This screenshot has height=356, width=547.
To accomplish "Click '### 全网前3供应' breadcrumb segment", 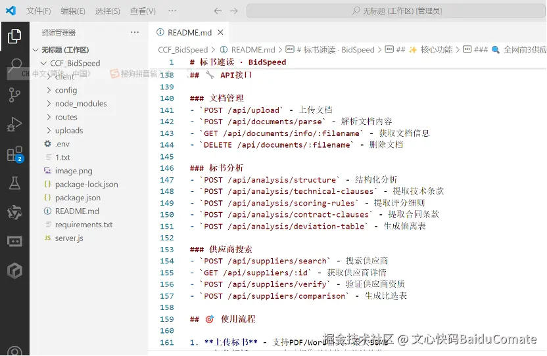I will click(x=510, y=50).
